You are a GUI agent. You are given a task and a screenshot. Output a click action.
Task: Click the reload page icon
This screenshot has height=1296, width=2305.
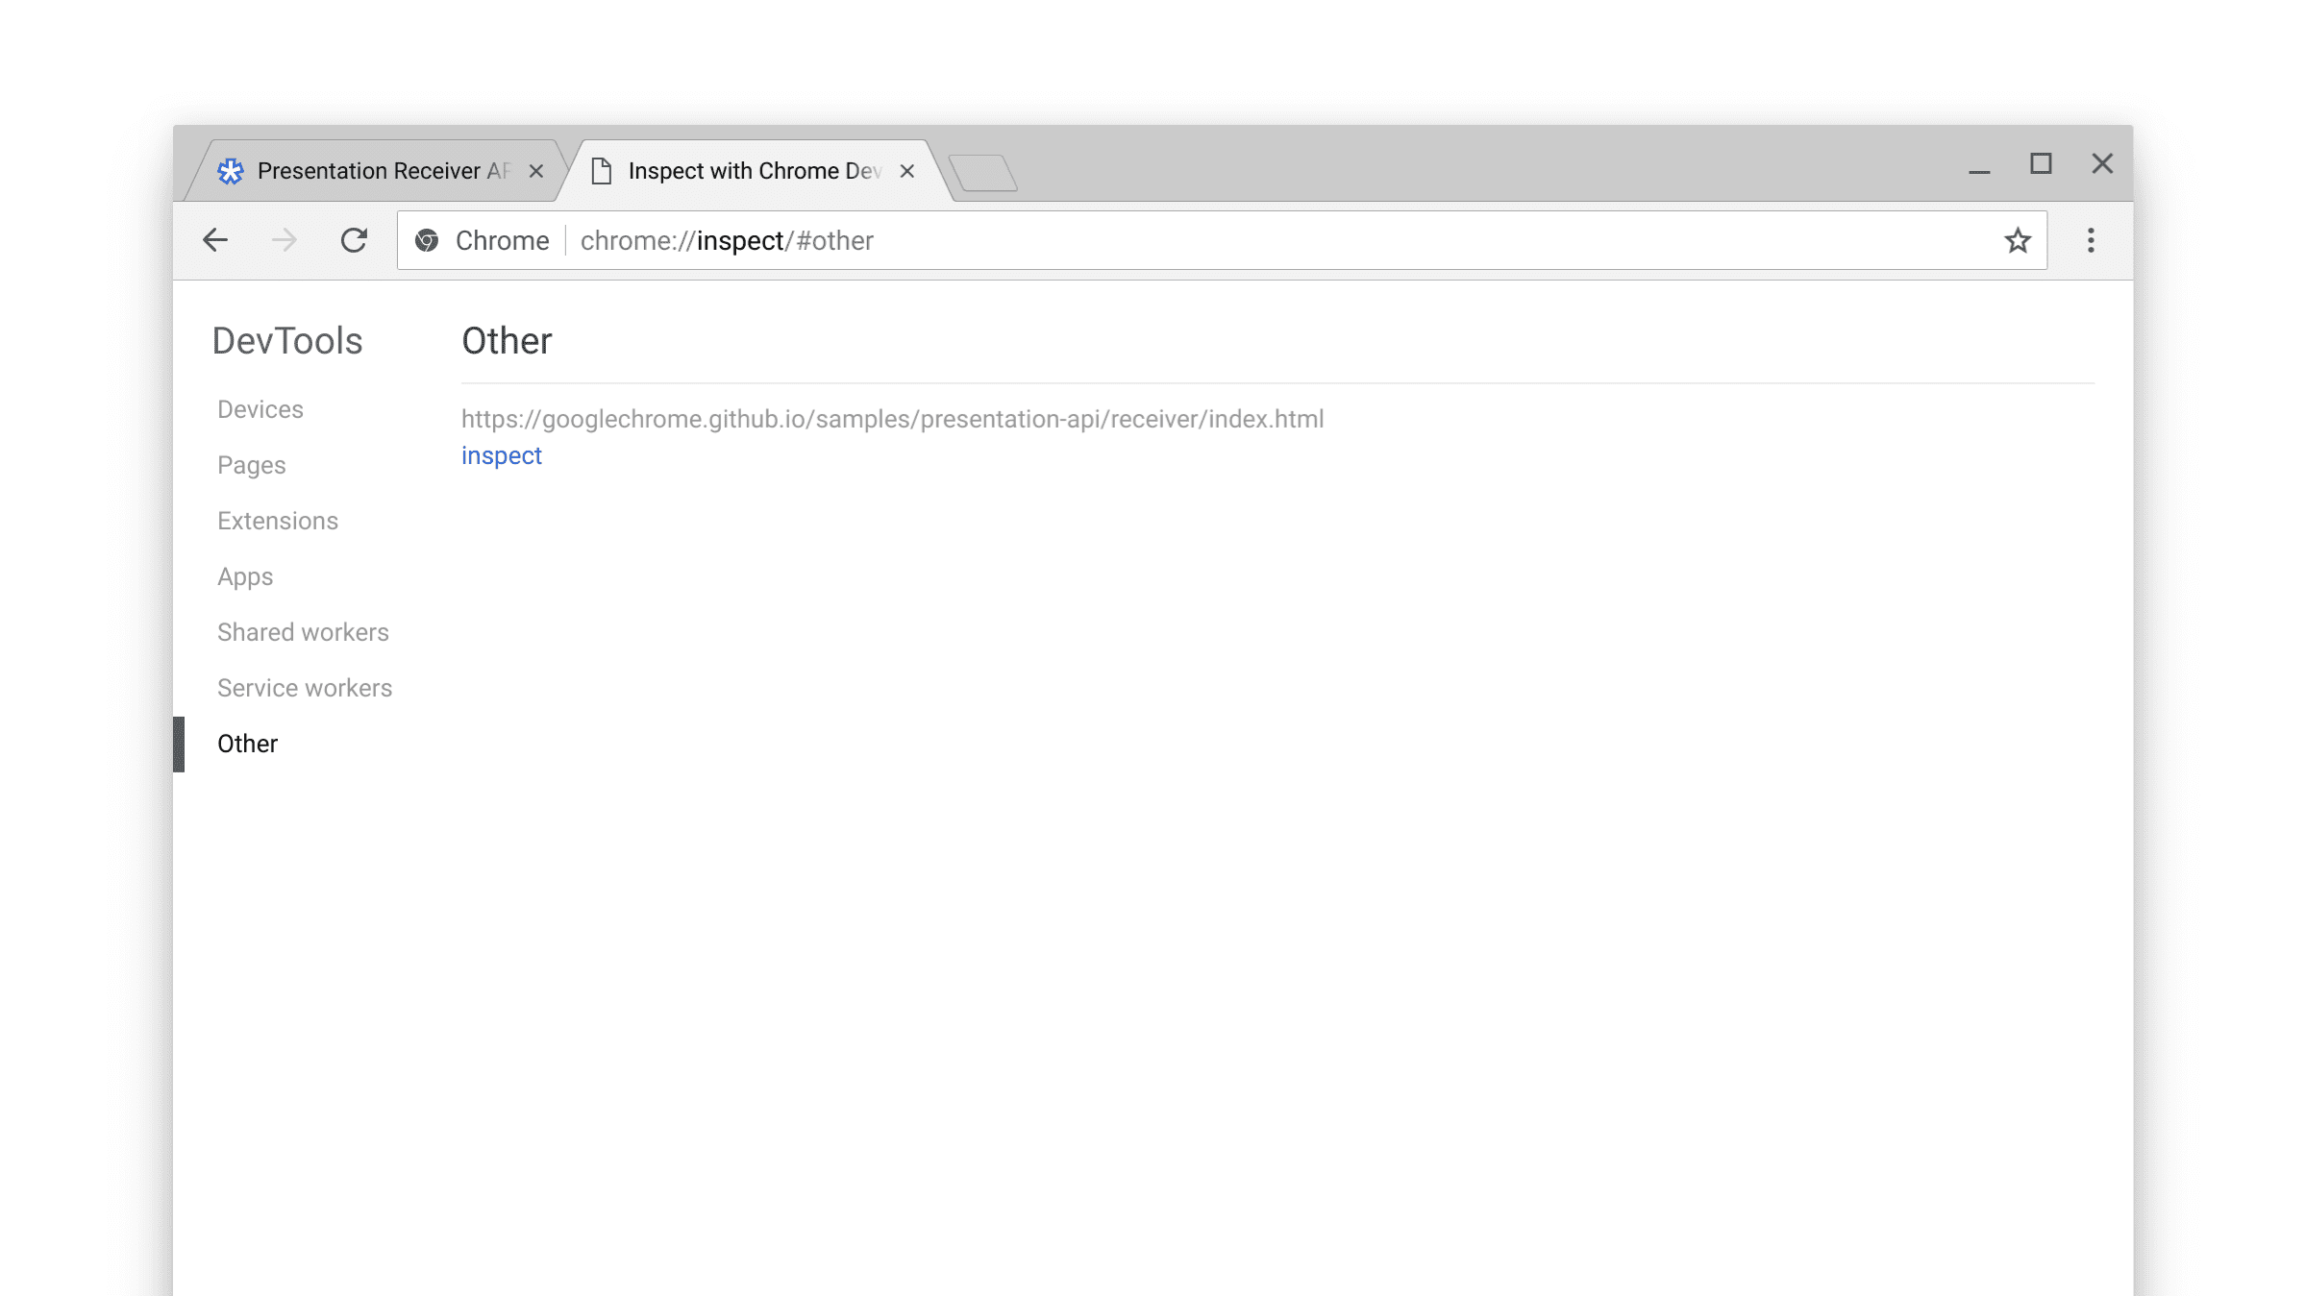(353, 240)
